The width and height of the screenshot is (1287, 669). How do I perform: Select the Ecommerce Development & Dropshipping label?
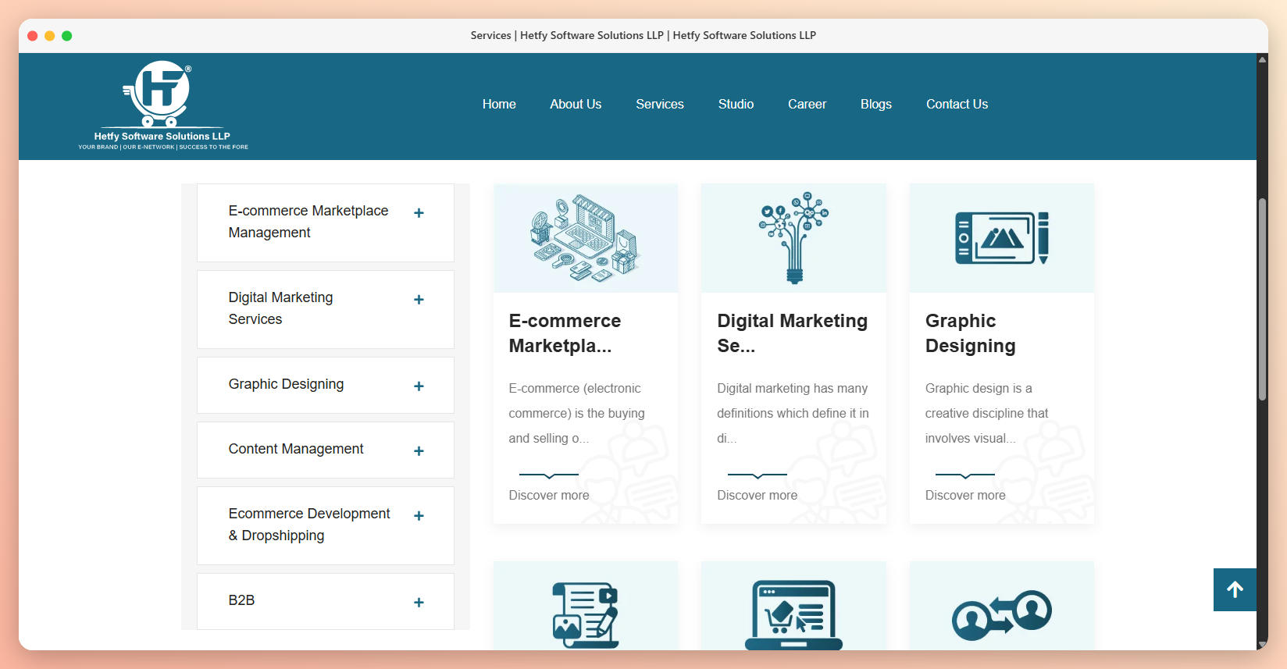(x=309, y=525)
